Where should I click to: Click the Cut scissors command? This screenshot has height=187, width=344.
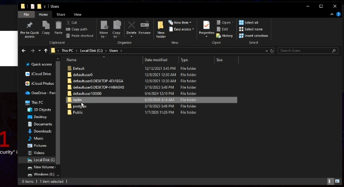[72, 23]
